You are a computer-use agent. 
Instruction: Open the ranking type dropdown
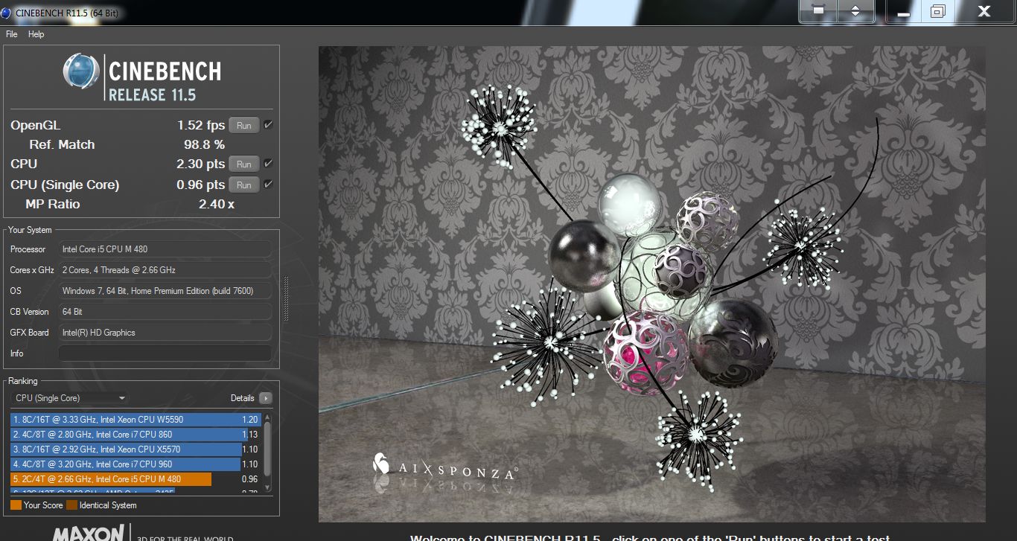(x=70, y=398)
